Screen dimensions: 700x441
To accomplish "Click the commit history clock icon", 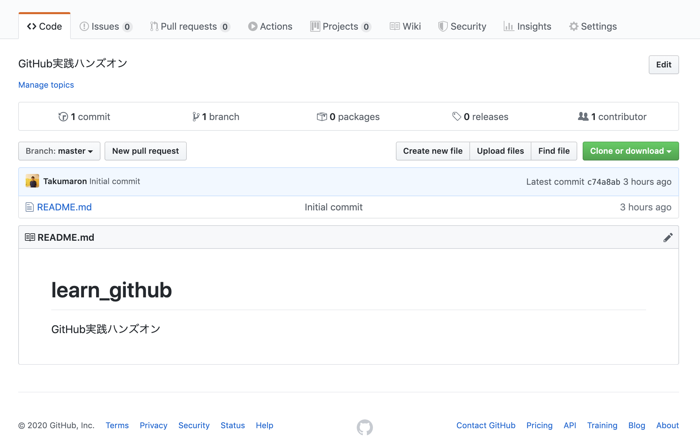I will (x=63, y=117).
